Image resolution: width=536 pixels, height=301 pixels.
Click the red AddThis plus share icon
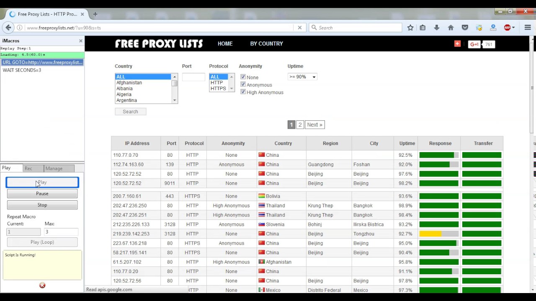pyautogui.click(x=457, y=44)
